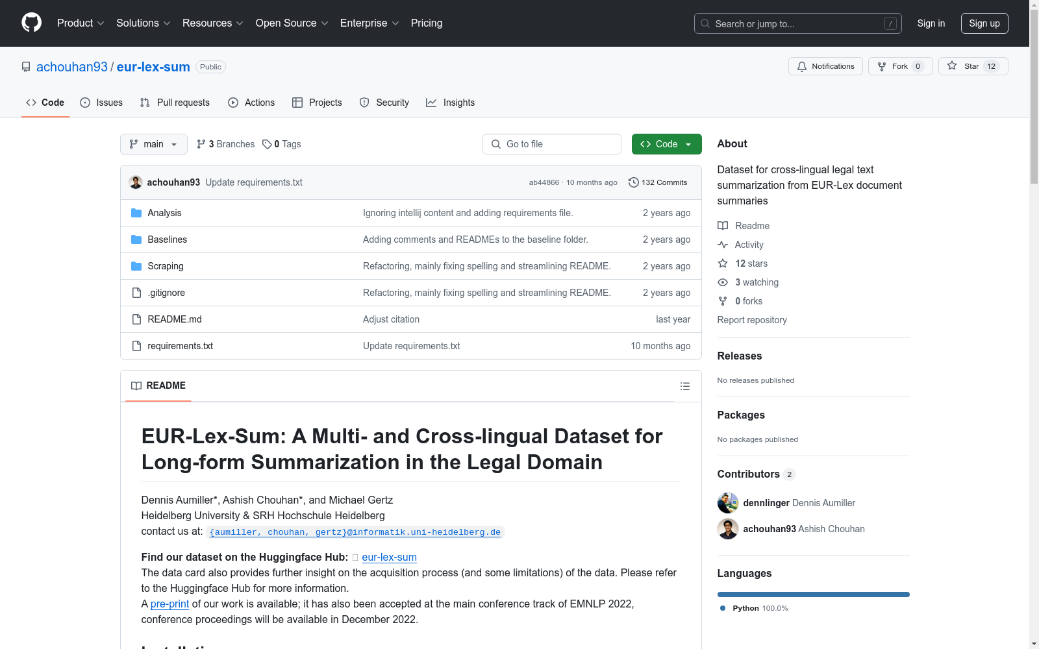Screen dimensions: 1039x649
Task: Select the README tab header
Action: (158, 386)
